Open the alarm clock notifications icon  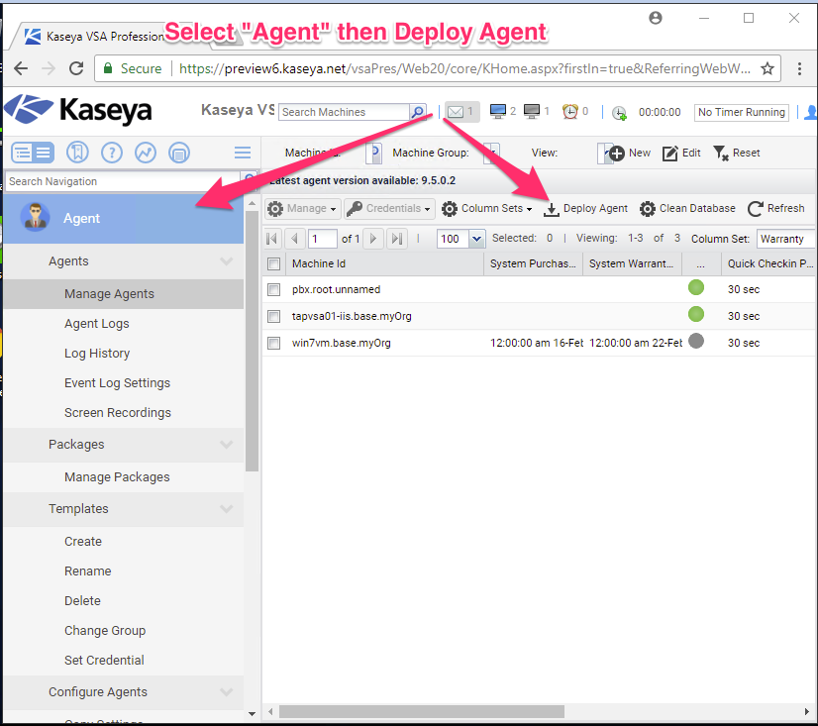coord(569,111)
